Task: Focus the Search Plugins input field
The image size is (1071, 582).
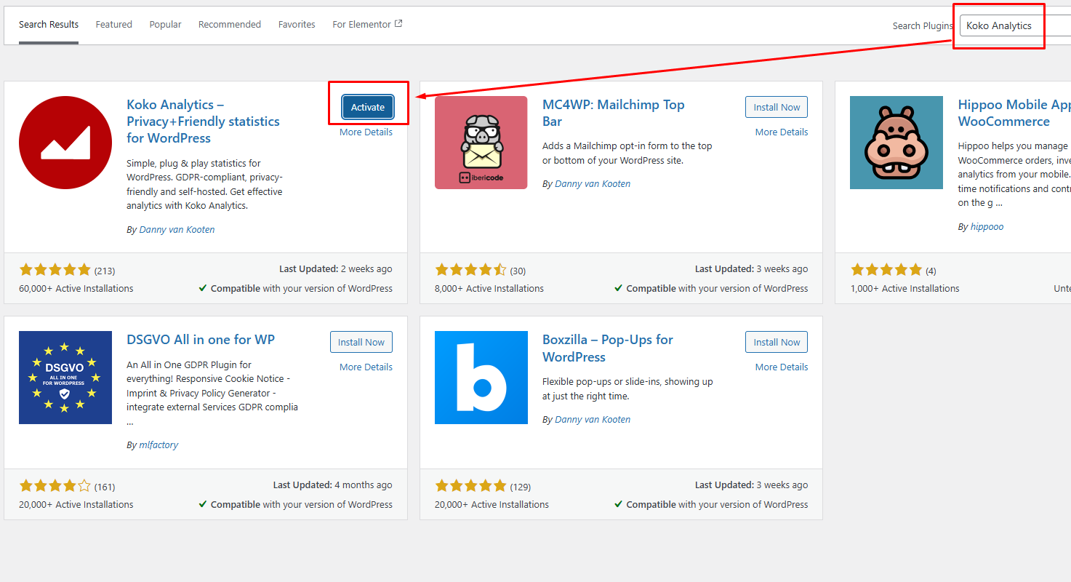Action: point(1014,25)
